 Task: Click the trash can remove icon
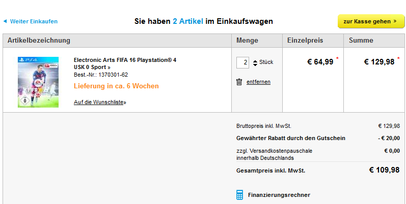pyautogui.click(x=239, y=82)
